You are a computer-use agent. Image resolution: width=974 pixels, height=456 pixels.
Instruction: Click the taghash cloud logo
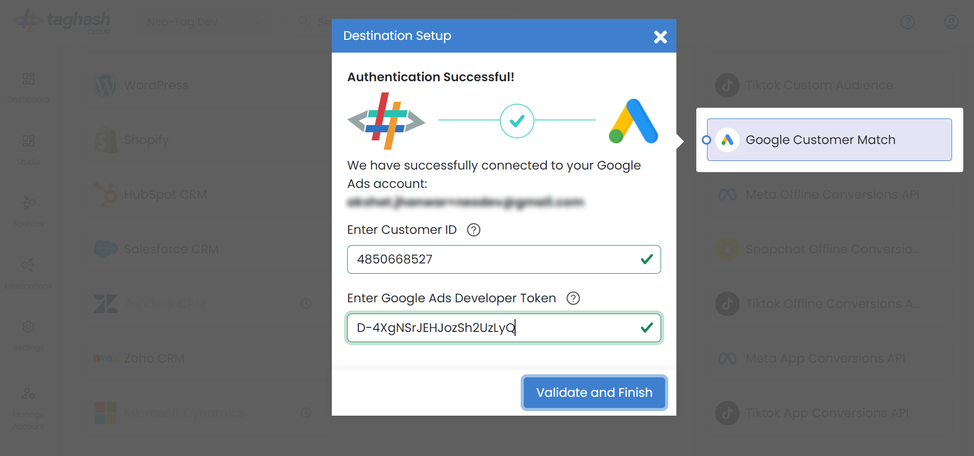click(x=62, y=21)
